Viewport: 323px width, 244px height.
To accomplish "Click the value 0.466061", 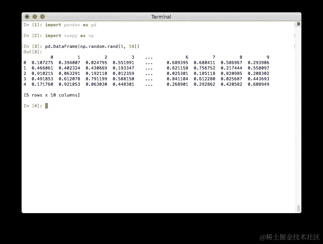I will pos(42,68).
